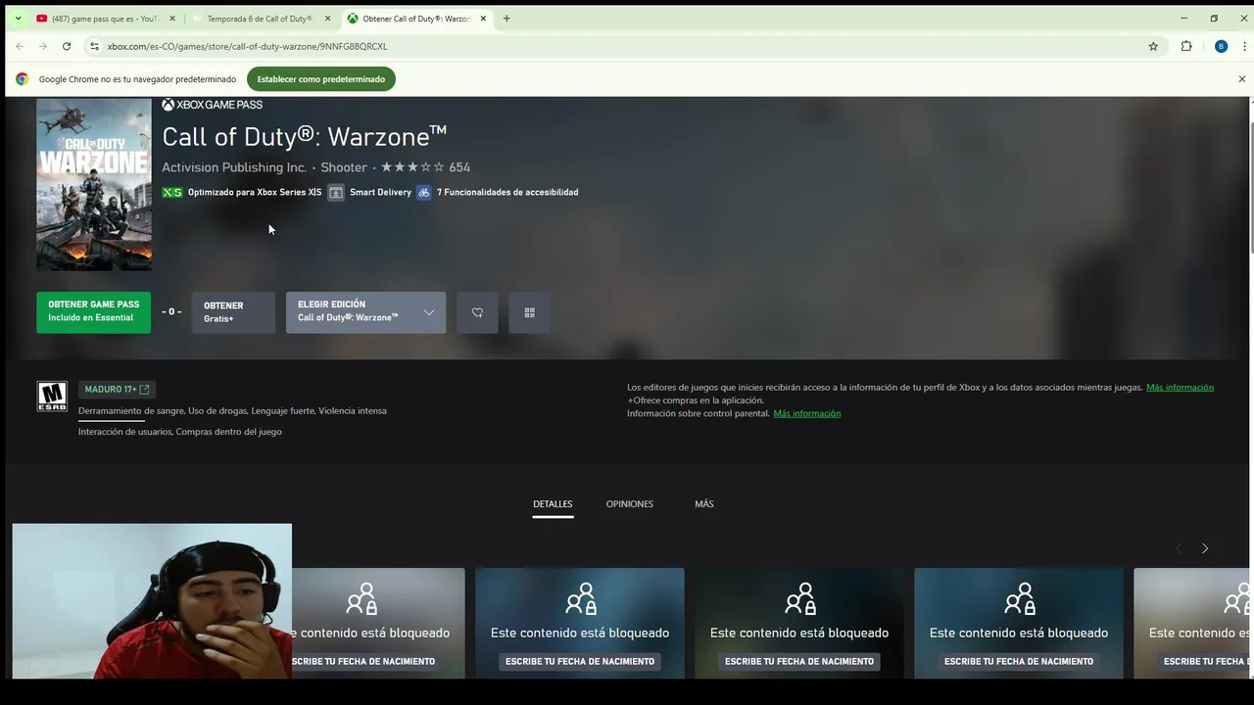Click Más información link for parental control

click(806, 413)
